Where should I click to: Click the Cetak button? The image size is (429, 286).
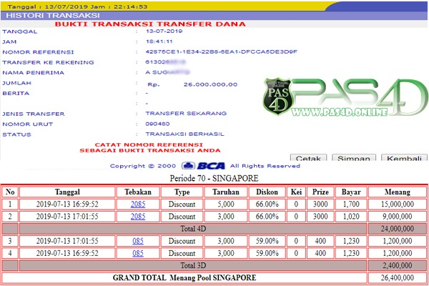308,157
